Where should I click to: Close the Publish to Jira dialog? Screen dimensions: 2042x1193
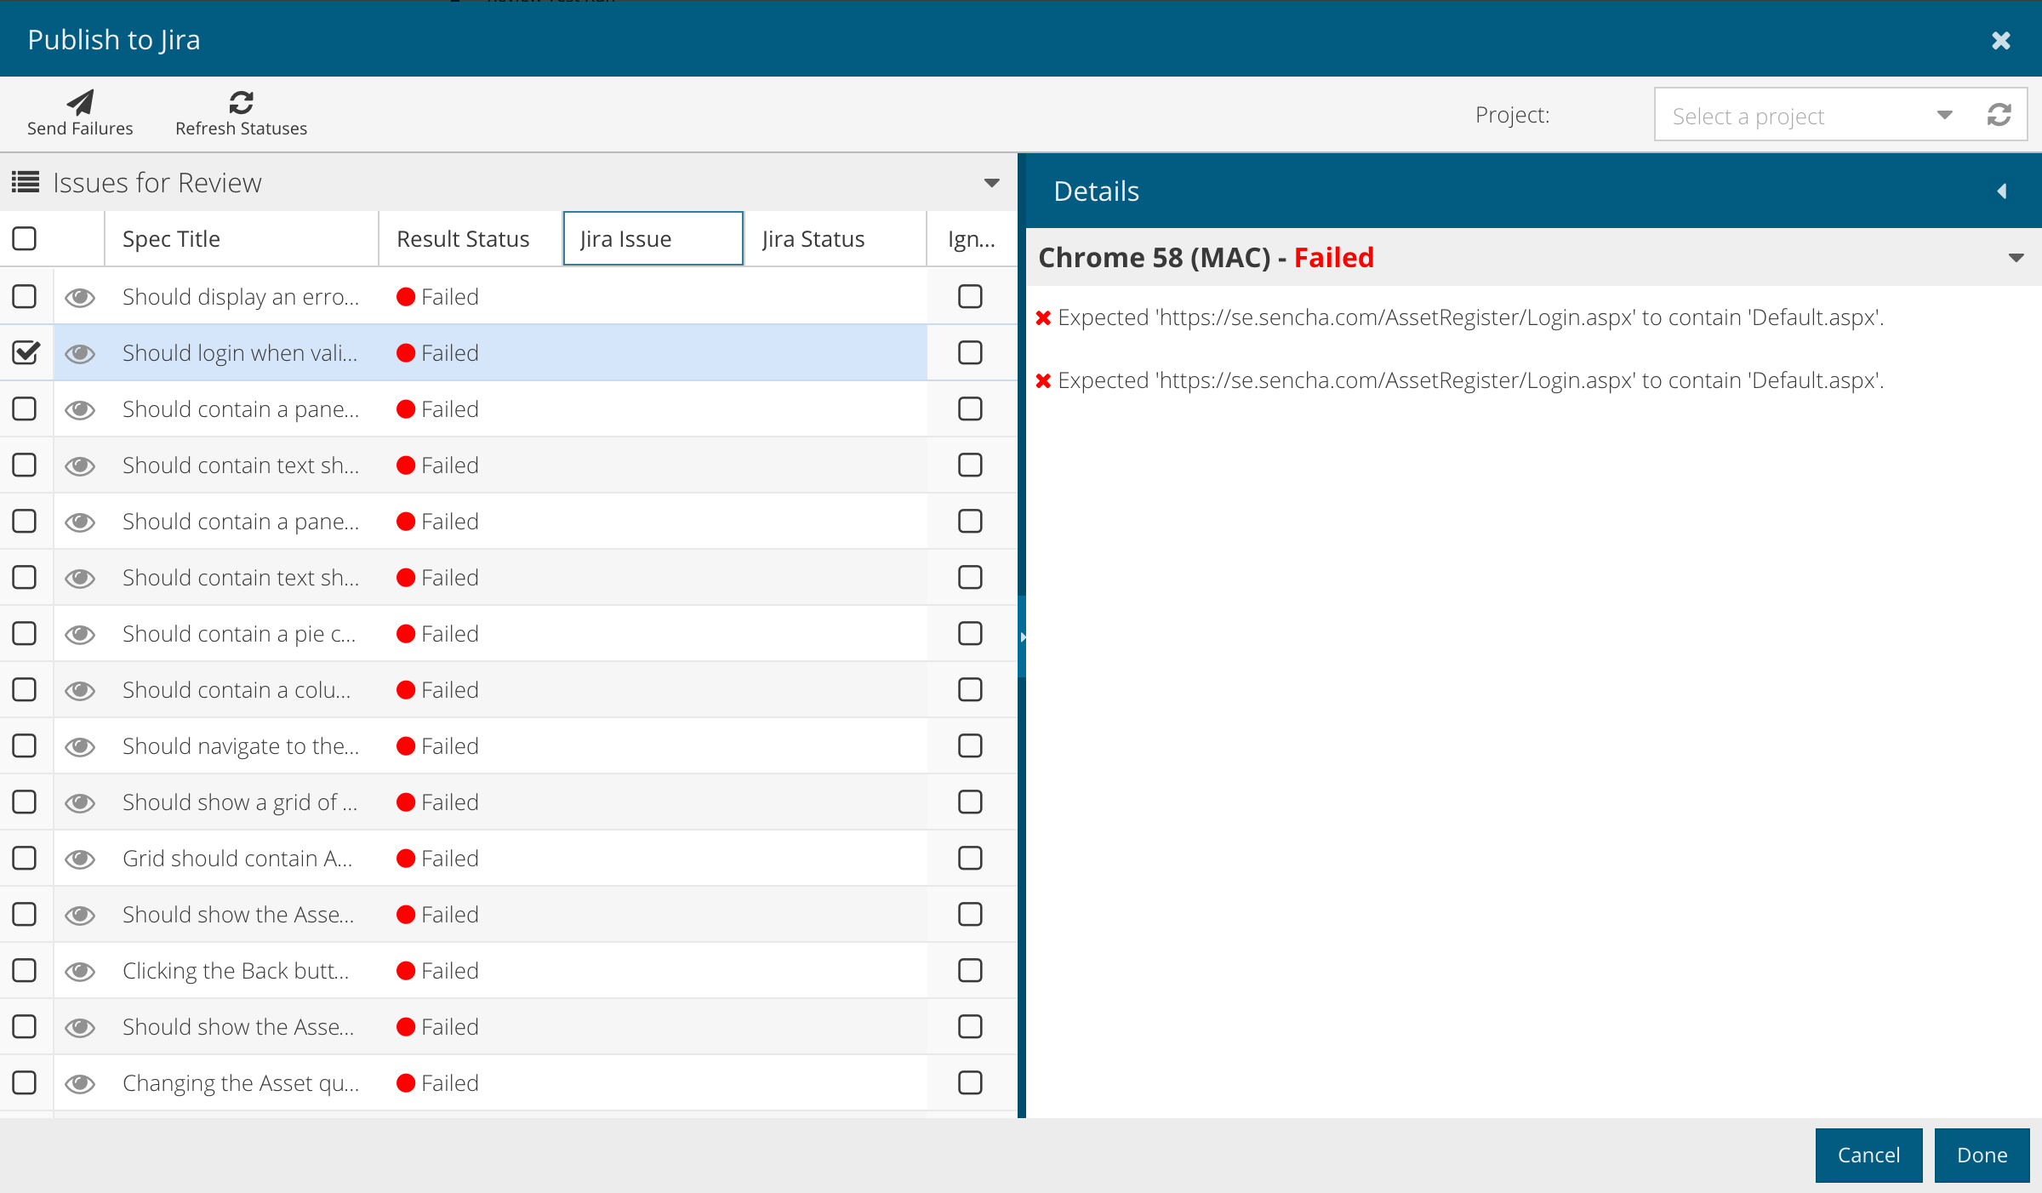click(2001, 40)
